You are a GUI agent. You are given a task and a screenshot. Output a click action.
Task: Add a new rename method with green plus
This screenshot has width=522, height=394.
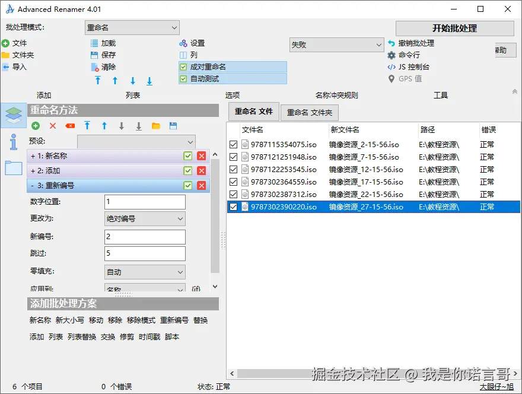pos(36,126)
